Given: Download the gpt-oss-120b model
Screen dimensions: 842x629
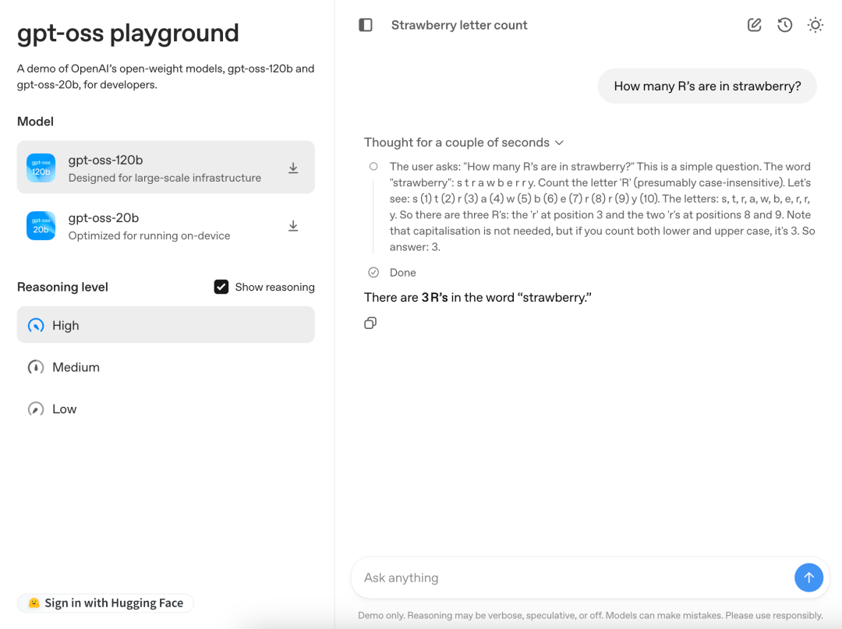Looking at the screenshot, I should coord(293,168).
